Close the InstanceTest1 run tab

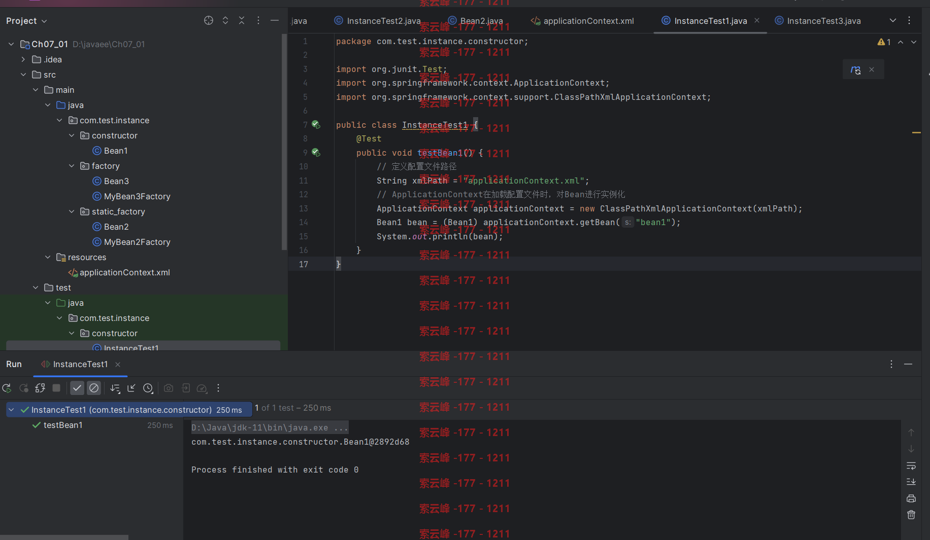click(118, 365)
